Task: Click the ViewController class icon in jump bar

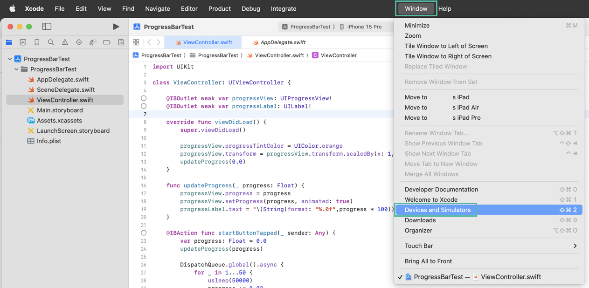Action: tap(315, 55)
